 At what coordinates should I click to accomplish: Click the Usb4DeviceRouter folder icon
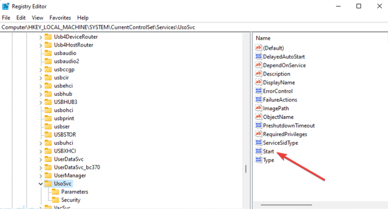[x=48, y=37]
